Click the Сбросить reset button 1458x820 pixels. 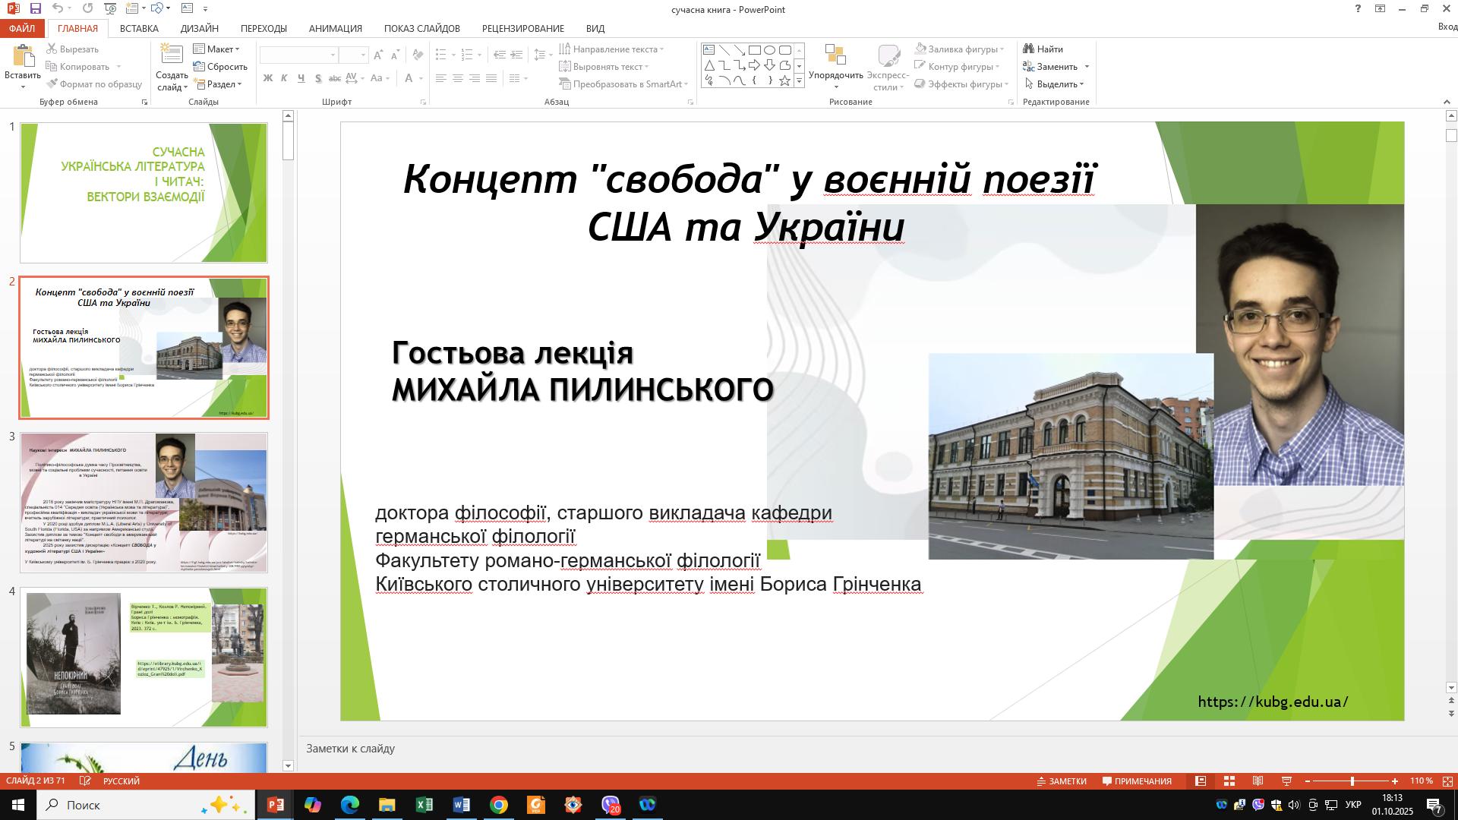(220, 67)
